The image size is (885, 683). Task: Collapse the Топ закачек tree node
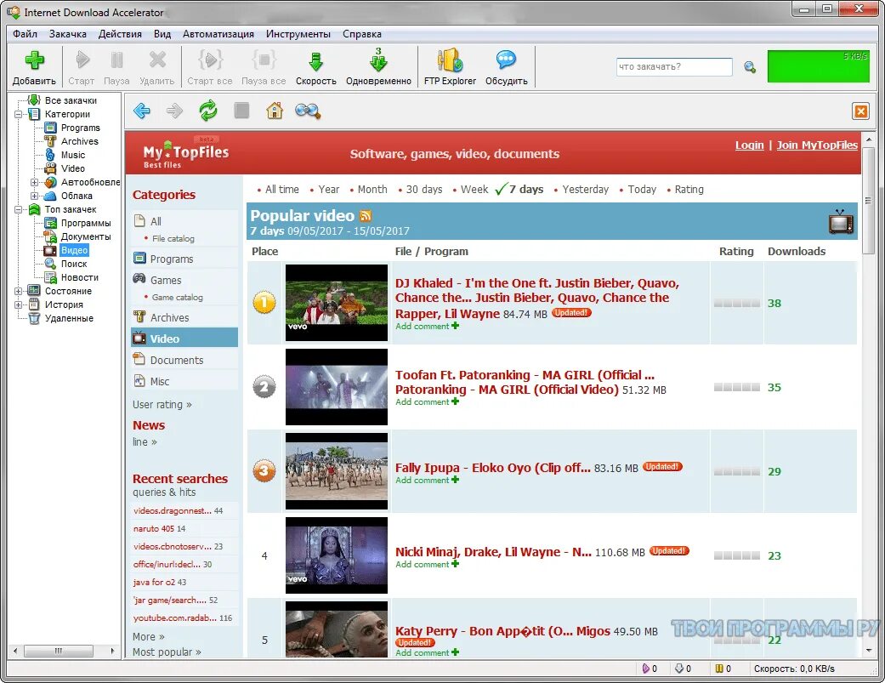(18, 209)
